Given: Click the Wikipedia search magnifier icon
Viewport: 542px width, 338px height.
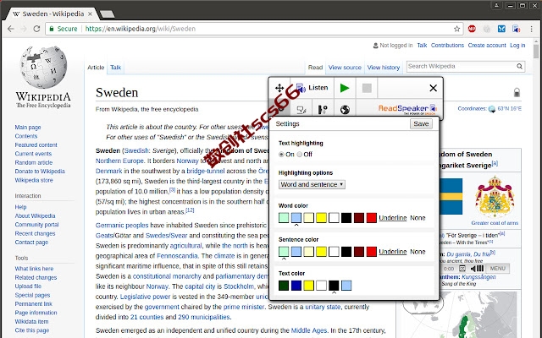Looking at the screenshot, I should pyautogui.click(x=519, y=66).
